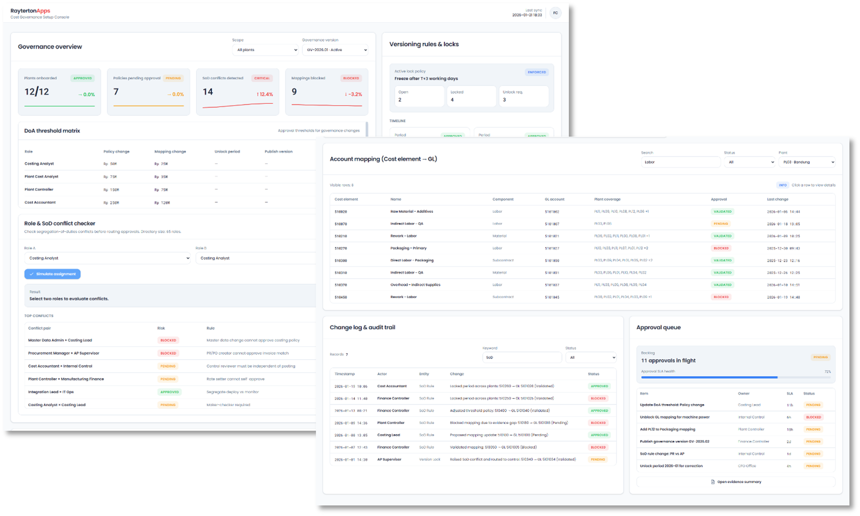The width and height of the screenshot is (860, 516).
Task: Click the INFO badge in Account mapping panel
Action: [782, 185]
